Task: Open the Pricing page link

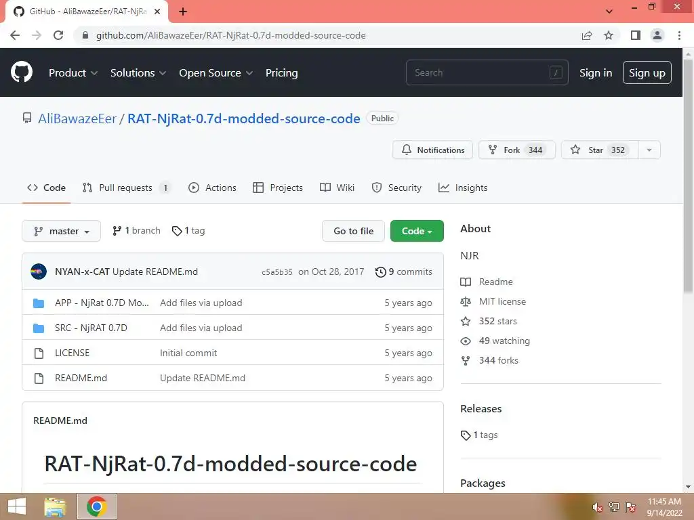Action: [x=281, y=72]
